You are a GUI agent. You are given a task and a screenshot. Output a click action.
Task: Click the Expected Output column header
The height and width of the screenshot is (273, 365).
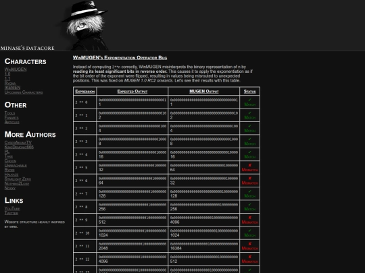132,92
